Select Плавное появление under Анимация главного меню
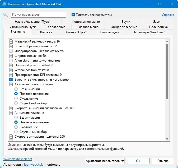Image resolution: width=178 pixels, height=168 pixels. [16, 94]
